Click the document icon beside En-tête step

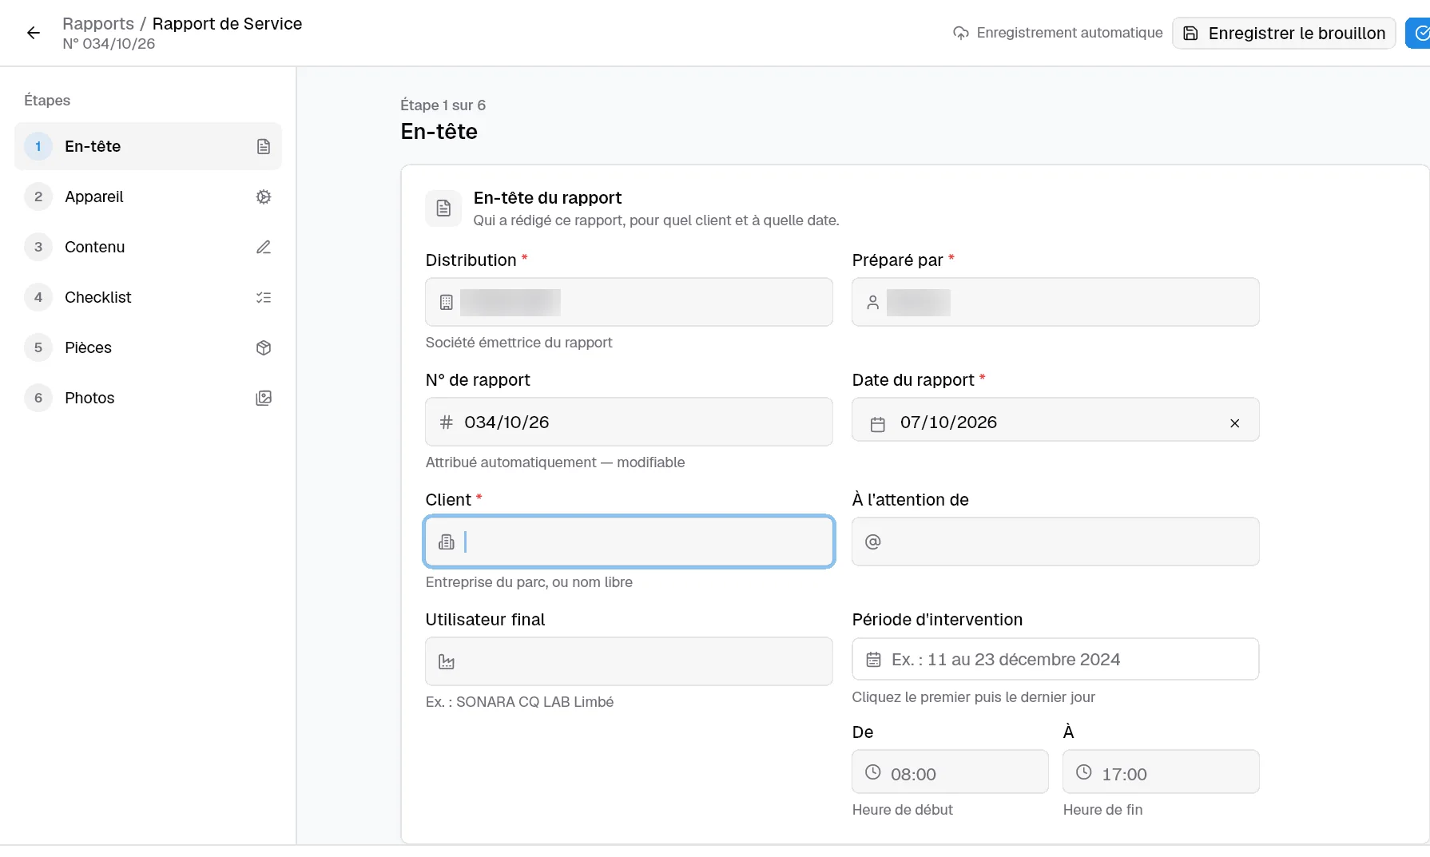pyautogui.click(x=264, y=146)
